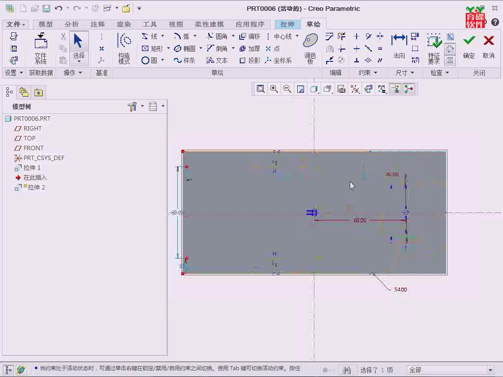Open the Annotate tab

[98, 24]
